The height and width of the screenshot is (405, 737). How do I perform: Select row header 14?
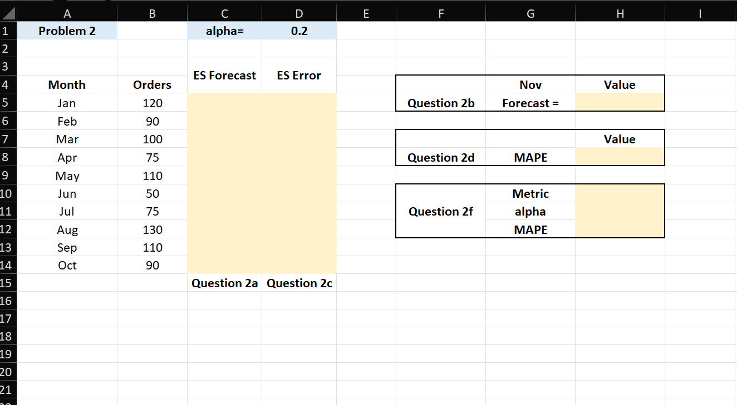8,265
